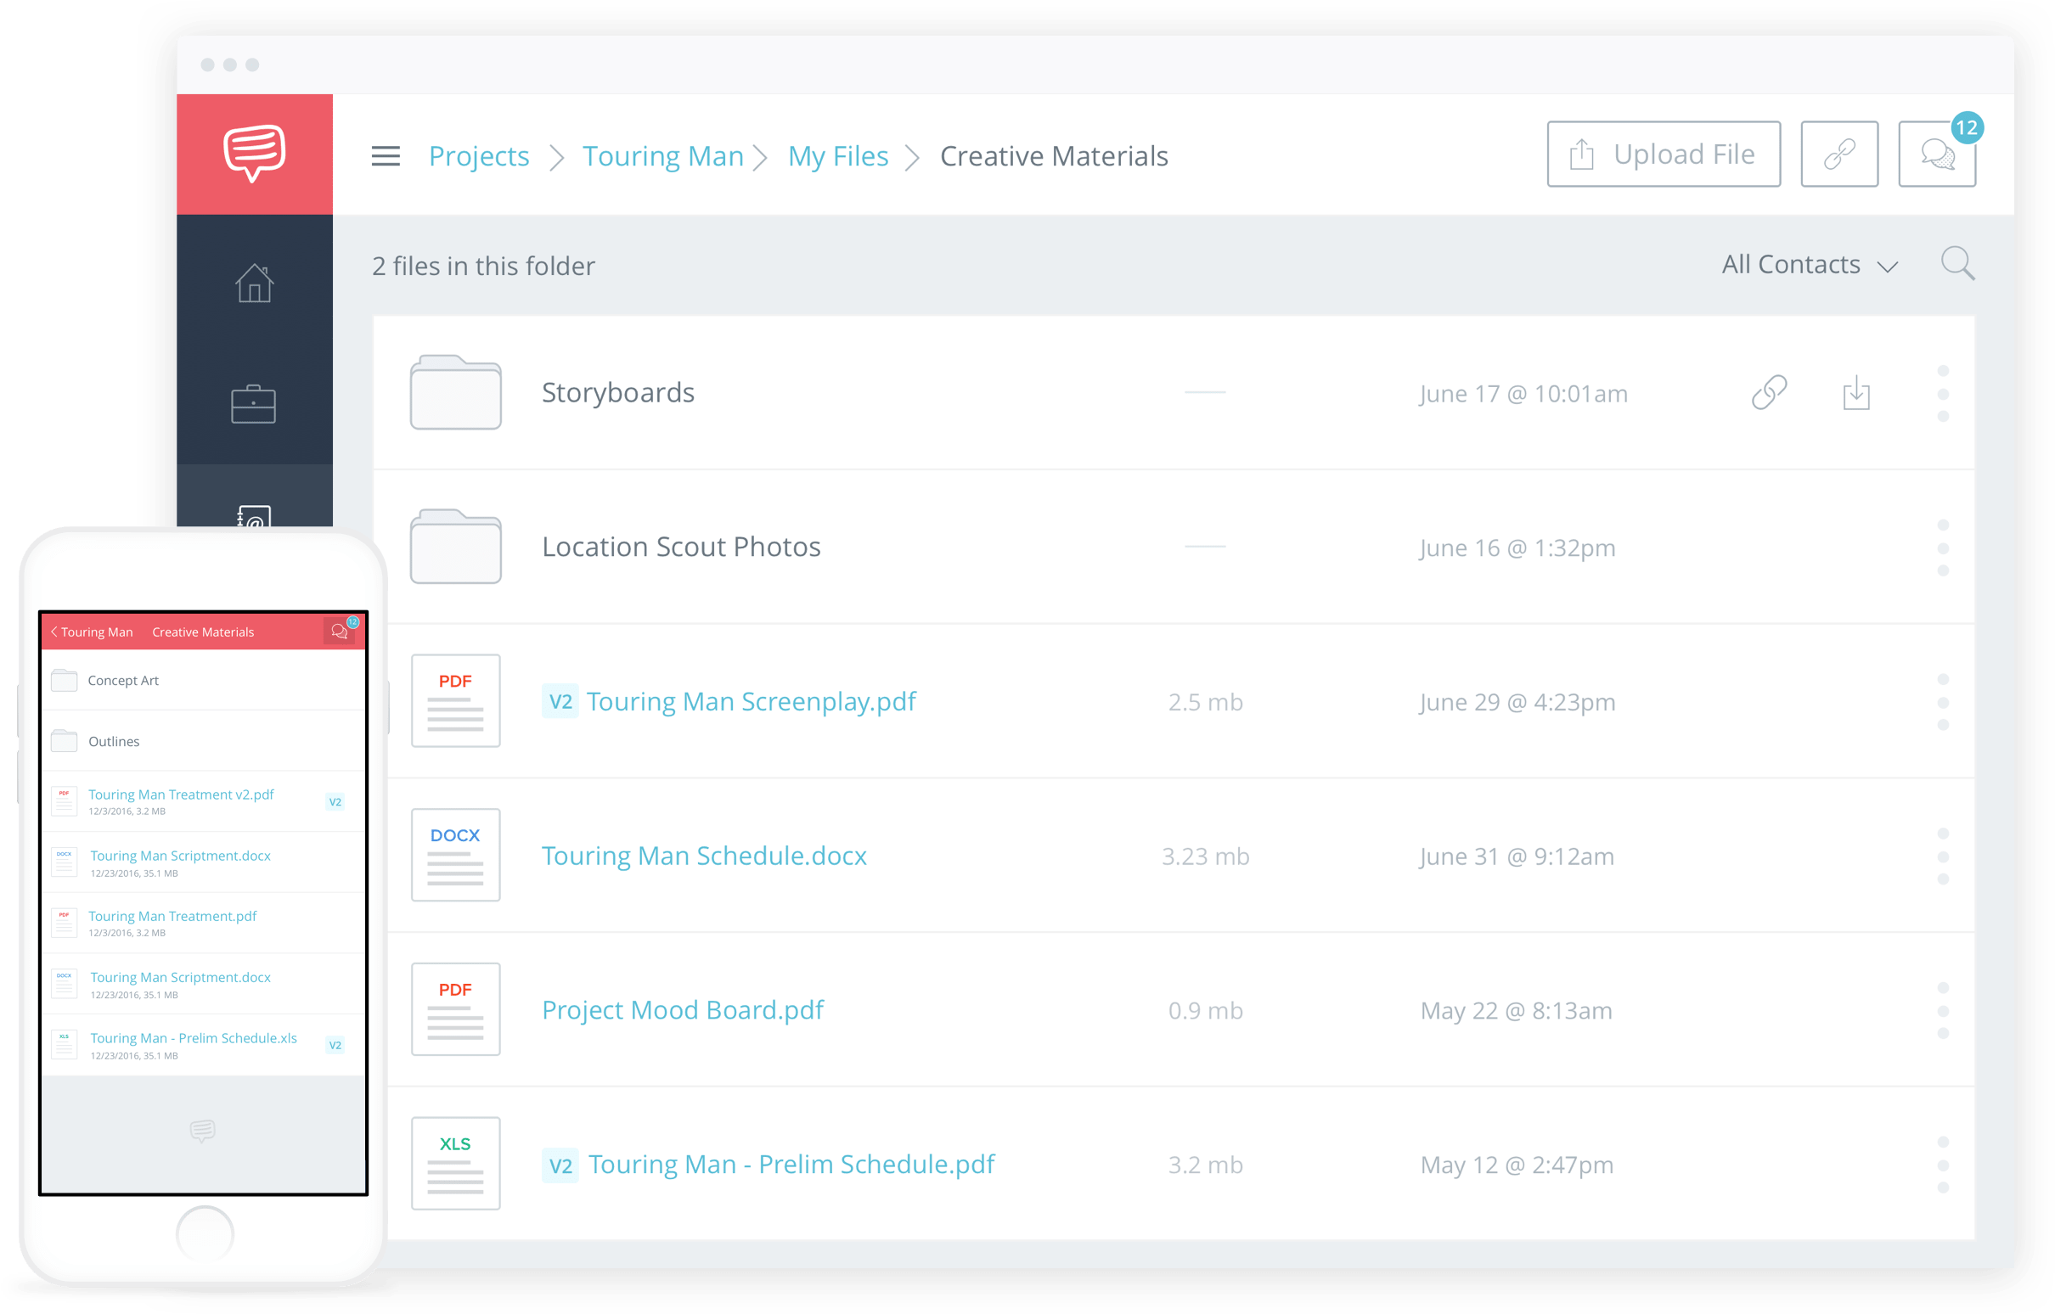Tap the chat bubble icon in the mobile header
Screen dimensions: 2055x1314
point(341,632)
